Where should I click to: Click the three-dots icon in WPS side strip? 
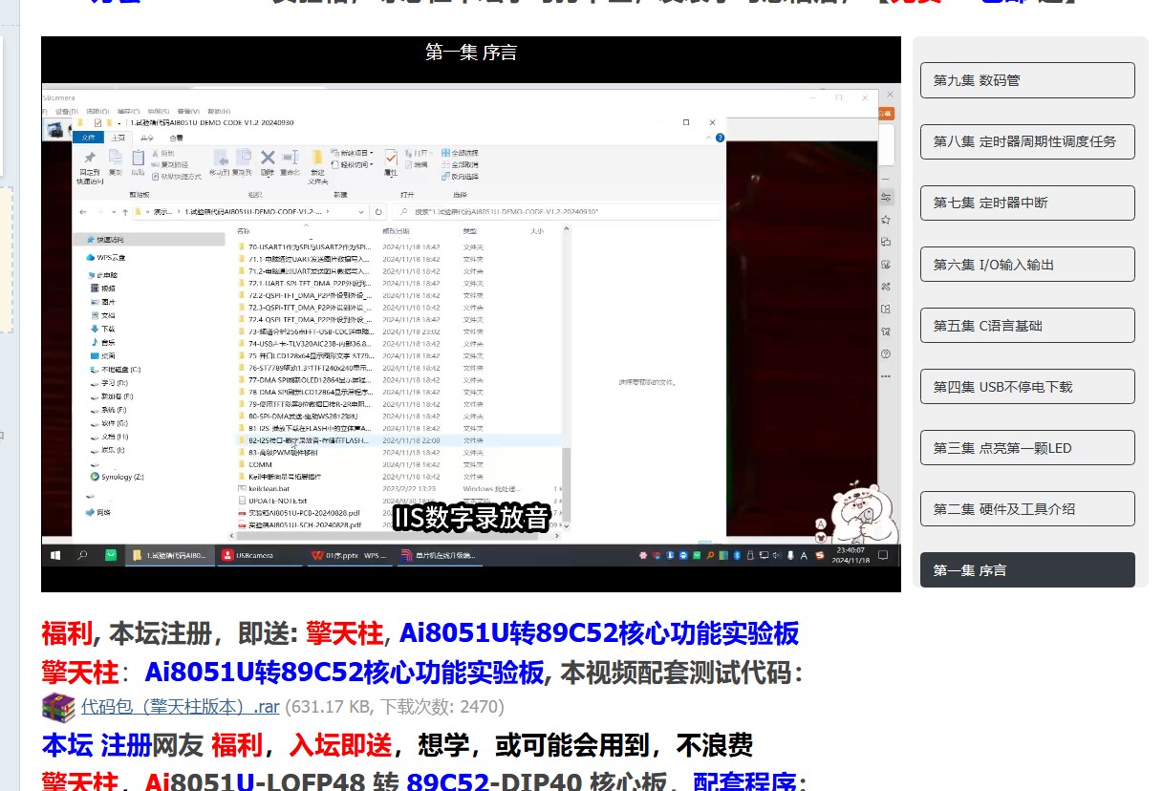point(886,376)
